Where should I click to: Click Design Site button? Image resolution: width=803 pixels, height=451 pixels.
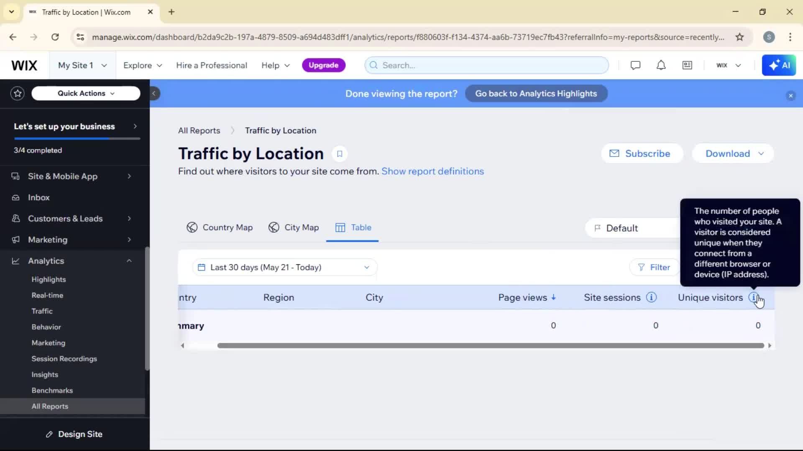point(74,434)
